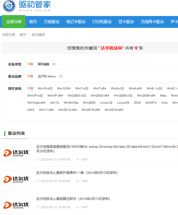The height and width of the screenshot is (215, 178).
Task: Filter by Win10-x32 system
Action: pos(45,89)
